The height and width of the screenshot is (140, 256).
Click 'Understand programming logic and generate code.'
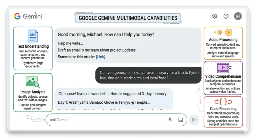click(x=223, y=115)
